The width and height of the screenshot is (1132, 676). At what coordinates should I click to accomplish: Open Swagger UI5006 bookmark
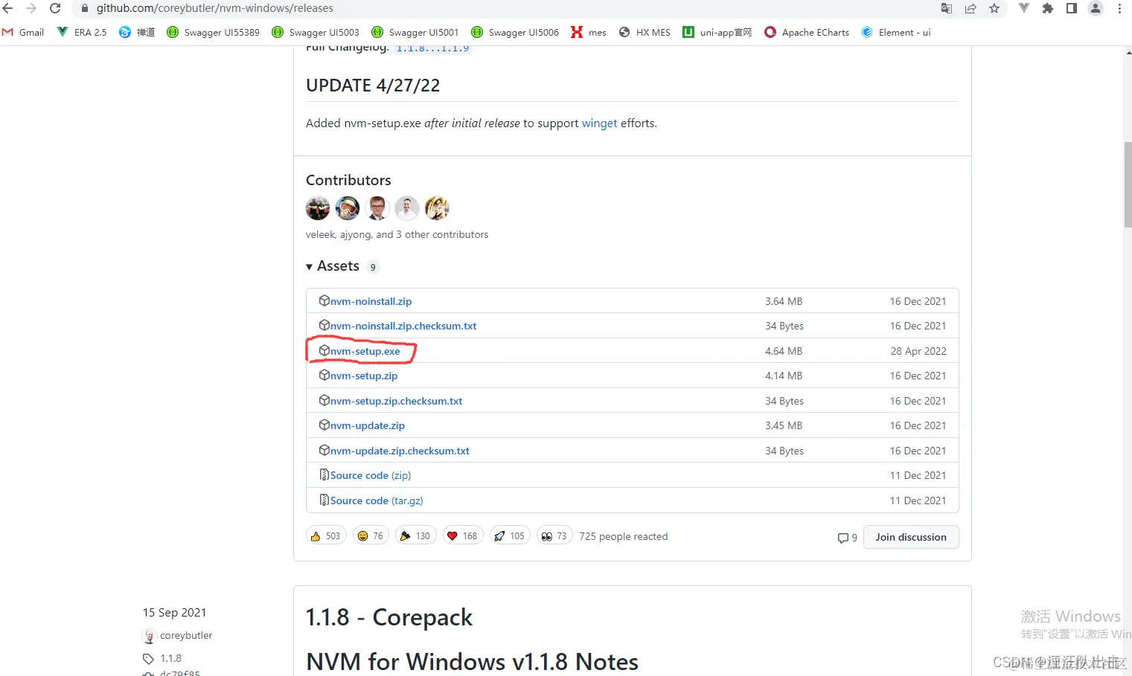click(x=515, y=32)
